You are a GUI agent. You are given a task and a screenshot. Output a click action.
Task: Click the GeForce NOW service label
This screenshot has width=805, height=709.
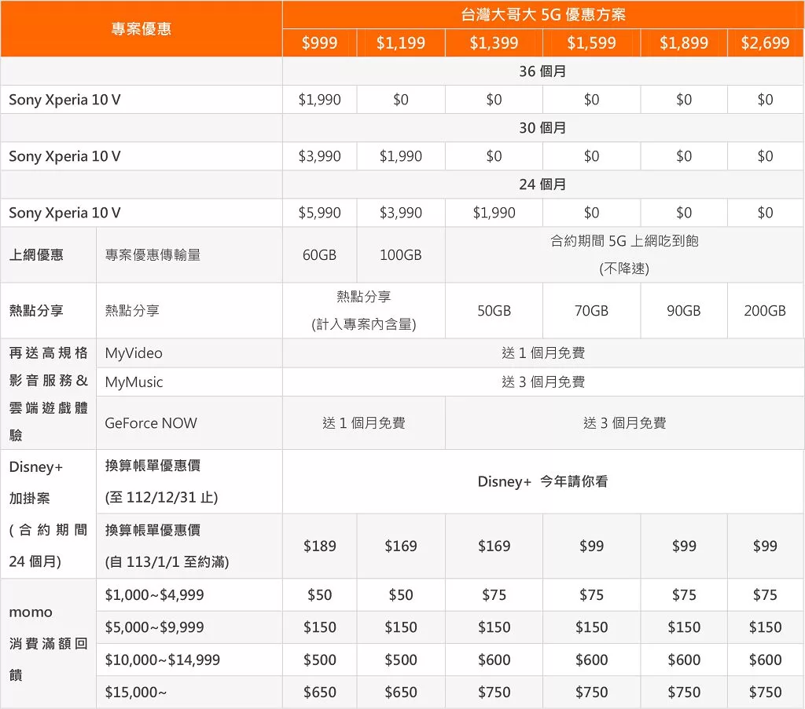(x=151, y=423)
